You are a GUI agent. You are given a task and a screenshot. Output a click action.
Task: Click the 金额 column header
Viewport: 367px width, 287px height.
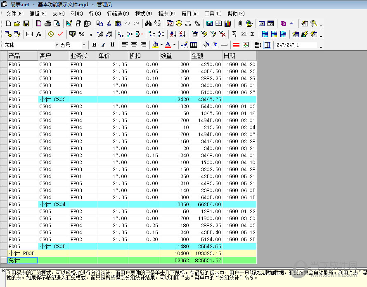[x=206, y=56]
